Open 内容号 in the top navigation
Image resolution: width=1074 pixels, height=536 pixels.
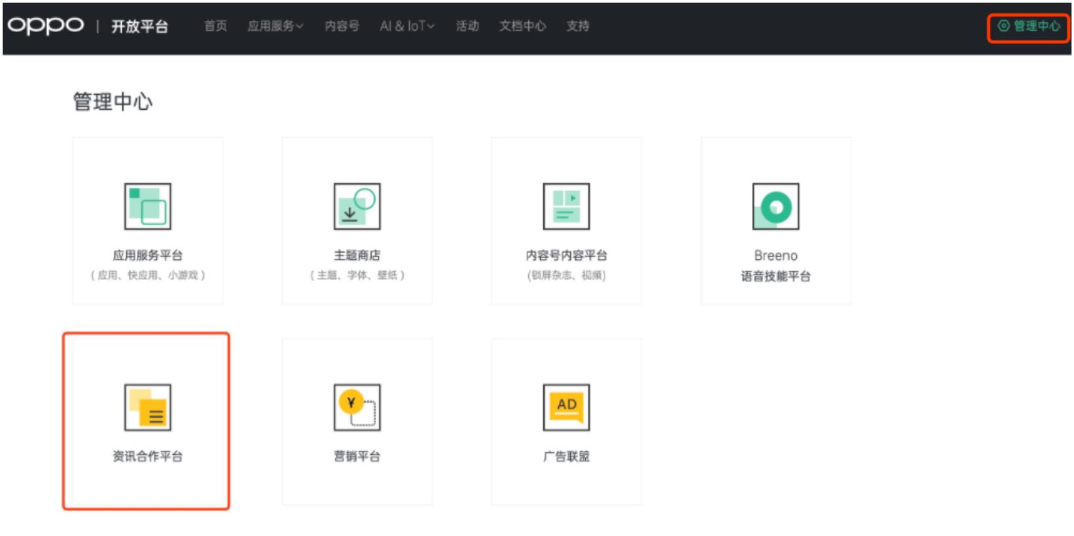pos(342,26)
